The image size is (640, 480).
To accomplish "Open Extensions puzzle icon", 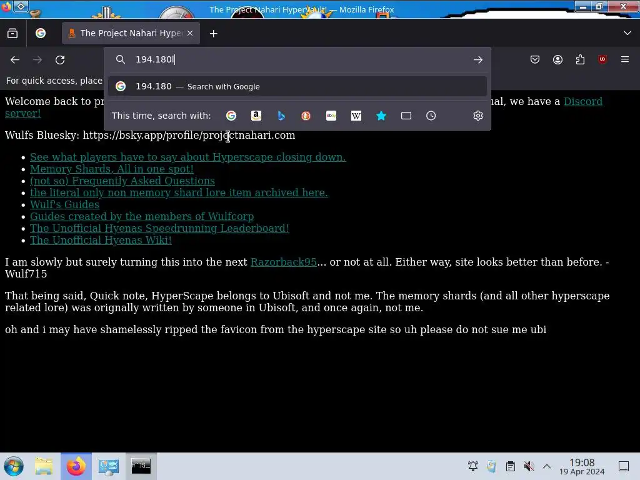I will click(580, 59).
